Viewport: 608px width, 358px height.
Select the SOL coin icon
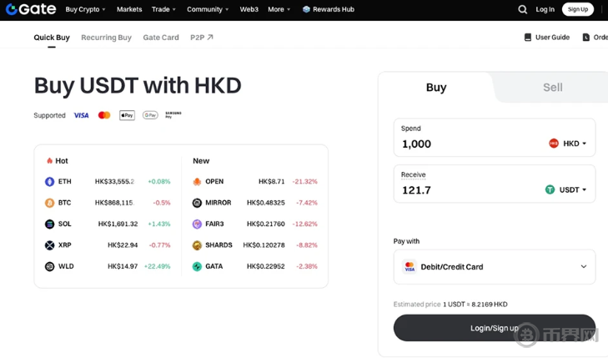point(49,224)
